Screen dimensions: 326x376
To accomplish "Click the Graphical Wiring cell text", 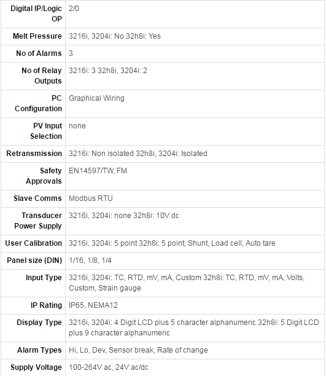I will pos(96,98).
